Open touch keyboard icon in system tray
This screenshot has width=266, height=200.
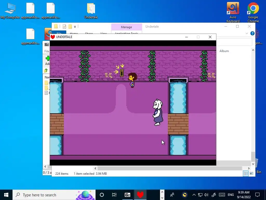pos(222,195)
